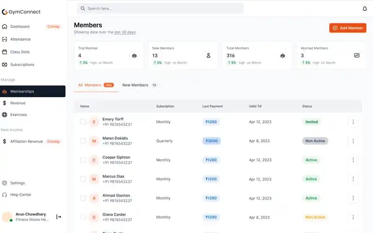This screenshot has height=233, width=373.
Task: Click the Attendance scan icon
Action: pyautogui.click(x=4, y=39)
